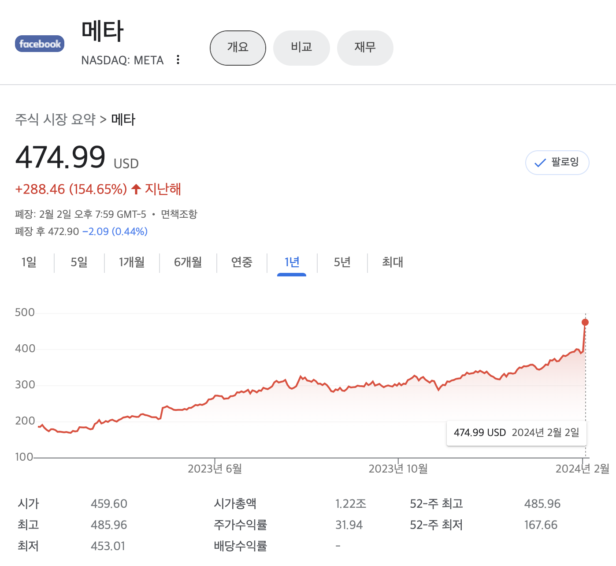The height and width of the screenshot is (566, 616).
Task: Select the 개요 tab button
Action: [238, 48]
